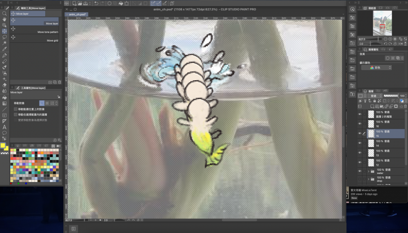Hide the water folder layer
Image resolution: width=408 pixels, height=233 pixels.
[360, 171]
